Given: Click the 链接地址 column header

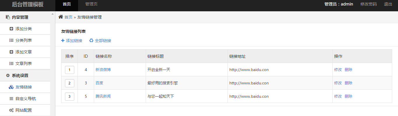Looking at the screenshot, I should pyautogui.click(x=280, y=56).
